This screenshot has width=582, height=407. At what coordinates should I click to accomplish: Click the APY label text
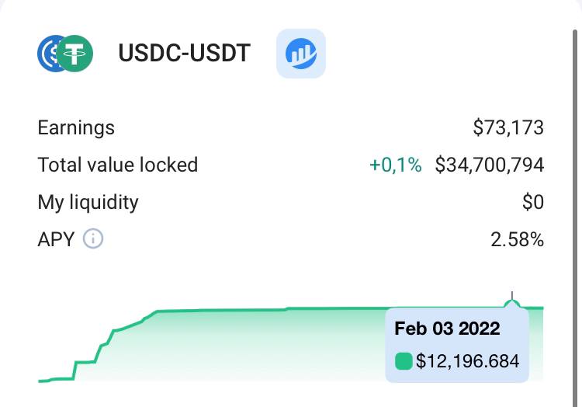[56, 239]
